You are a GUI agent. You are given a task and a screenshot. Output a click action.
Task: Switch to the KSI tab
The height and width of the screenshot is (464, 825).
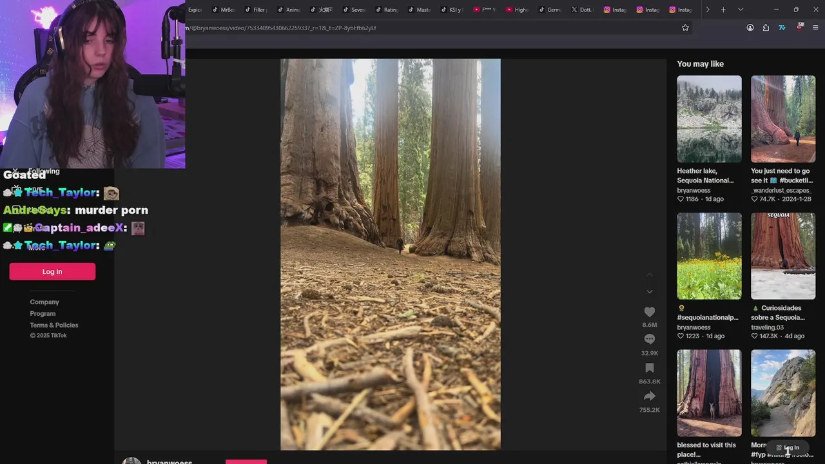coord(452,10)
